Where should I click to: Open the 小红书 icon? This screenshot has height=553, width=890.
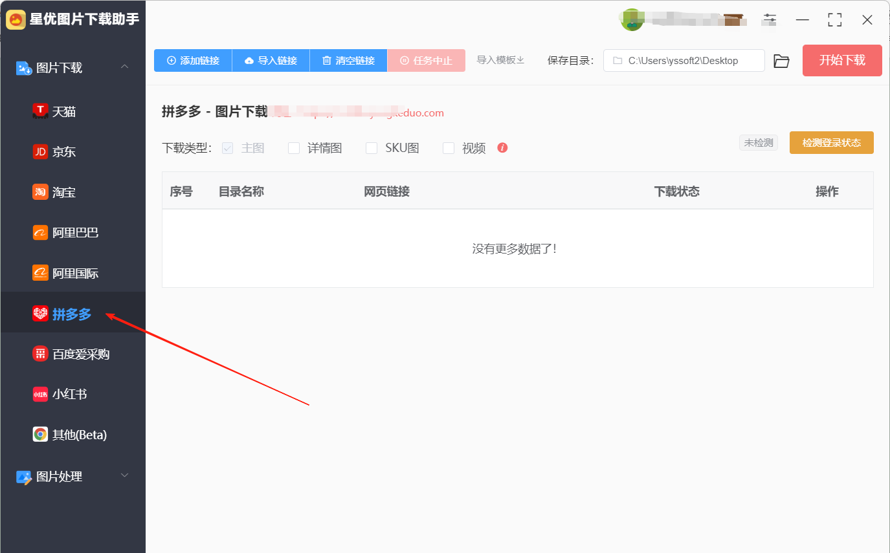[40, 394]
